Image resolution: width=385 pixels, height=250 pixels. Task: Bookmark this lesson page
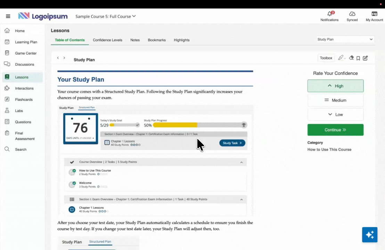point(358,58)
